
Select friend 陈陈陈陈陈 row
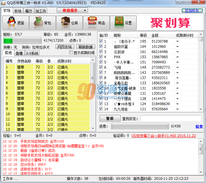148,72
